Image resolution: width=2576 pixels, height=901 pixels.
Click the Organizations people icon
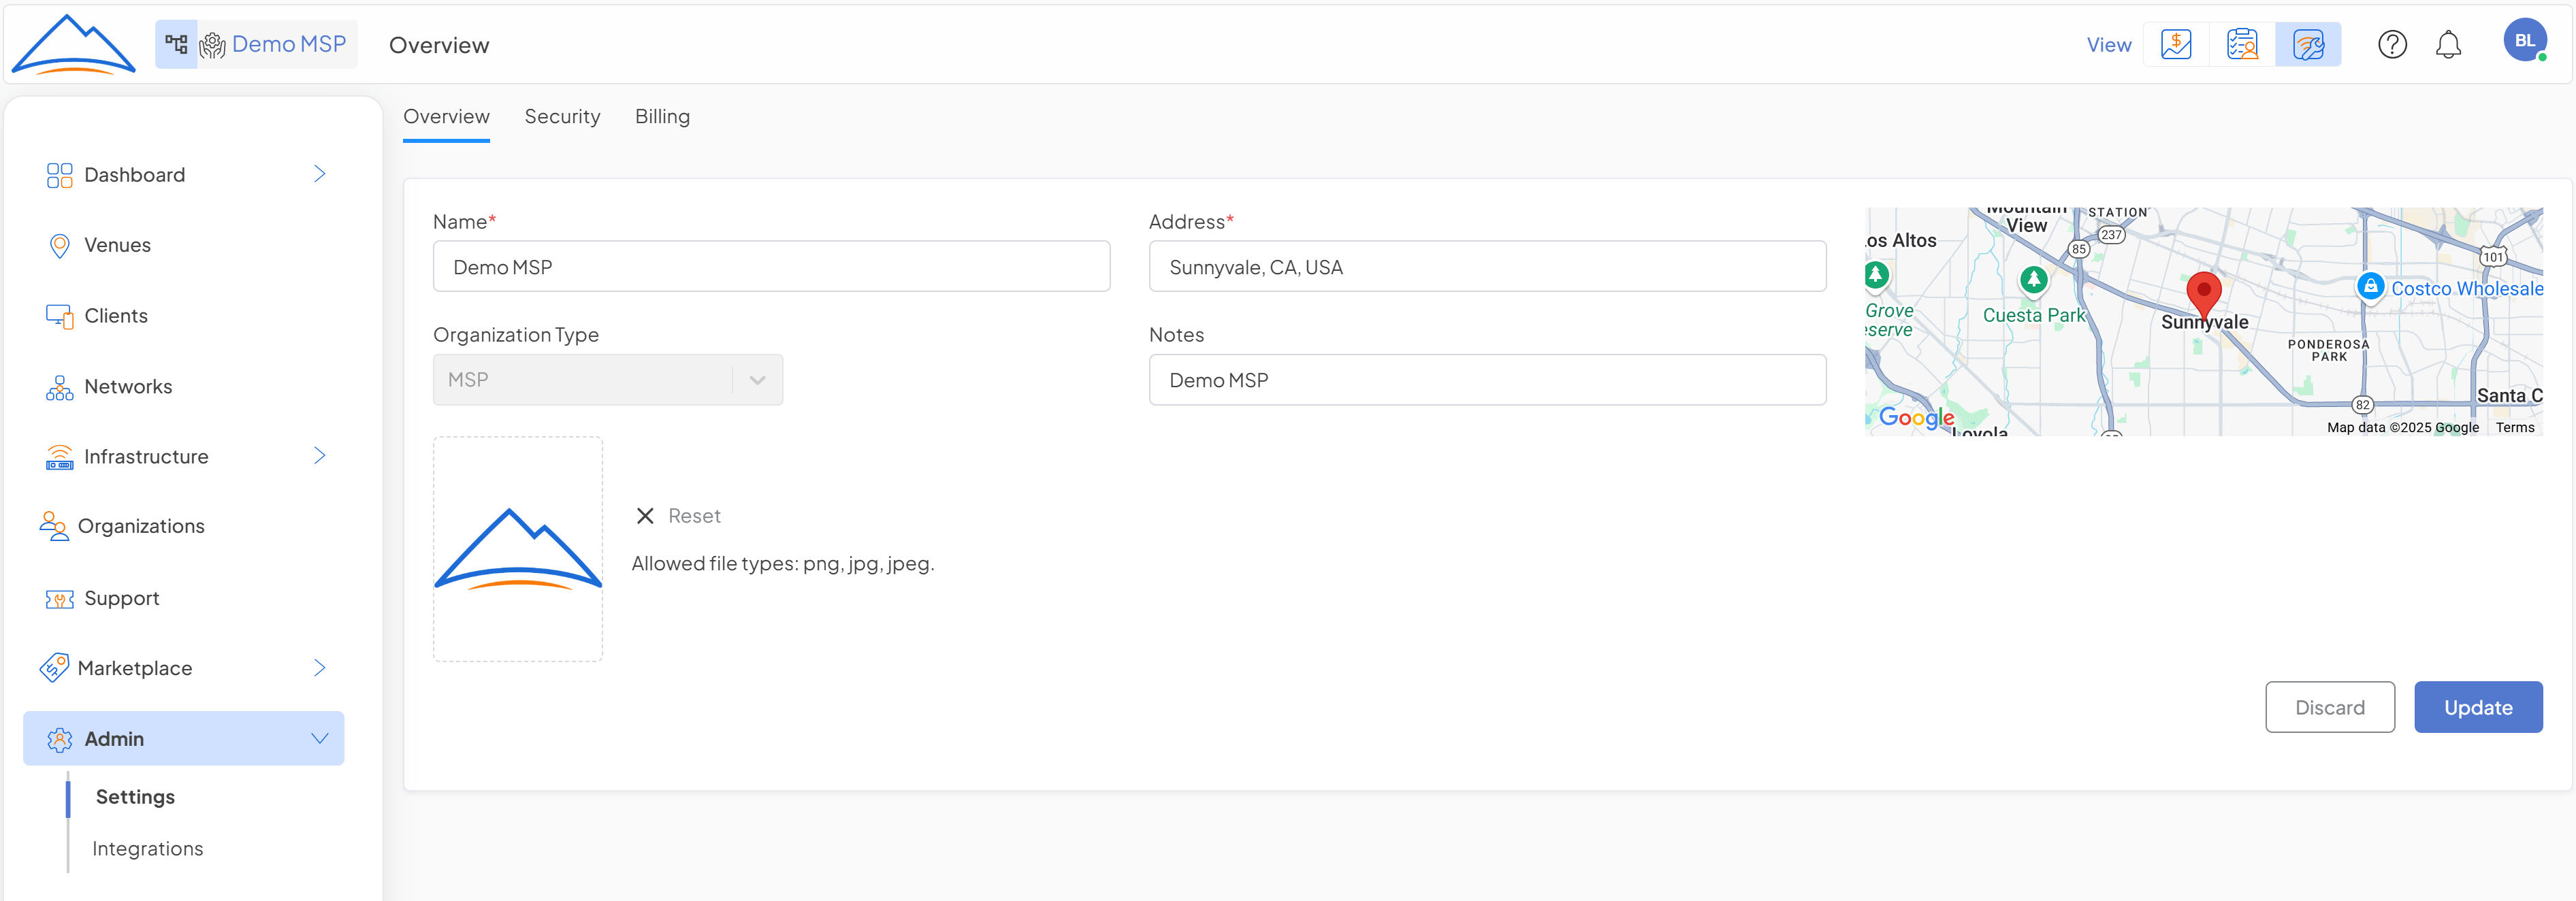tap(53, 526)
